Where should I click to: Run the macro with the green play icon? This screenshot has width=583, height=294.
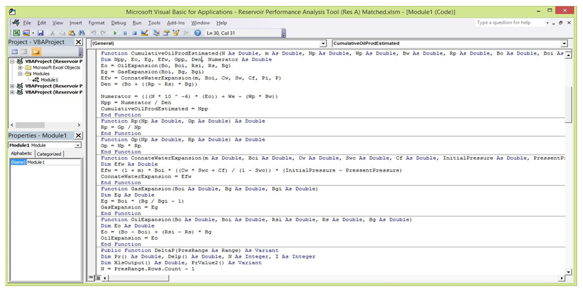(115, 33)
